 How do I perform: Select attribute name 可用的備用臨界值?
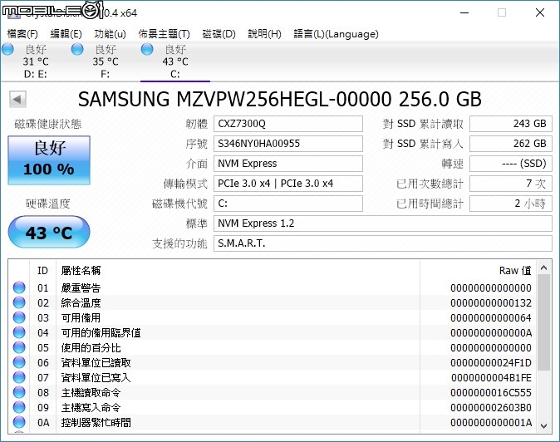click(x=101, y=333)
